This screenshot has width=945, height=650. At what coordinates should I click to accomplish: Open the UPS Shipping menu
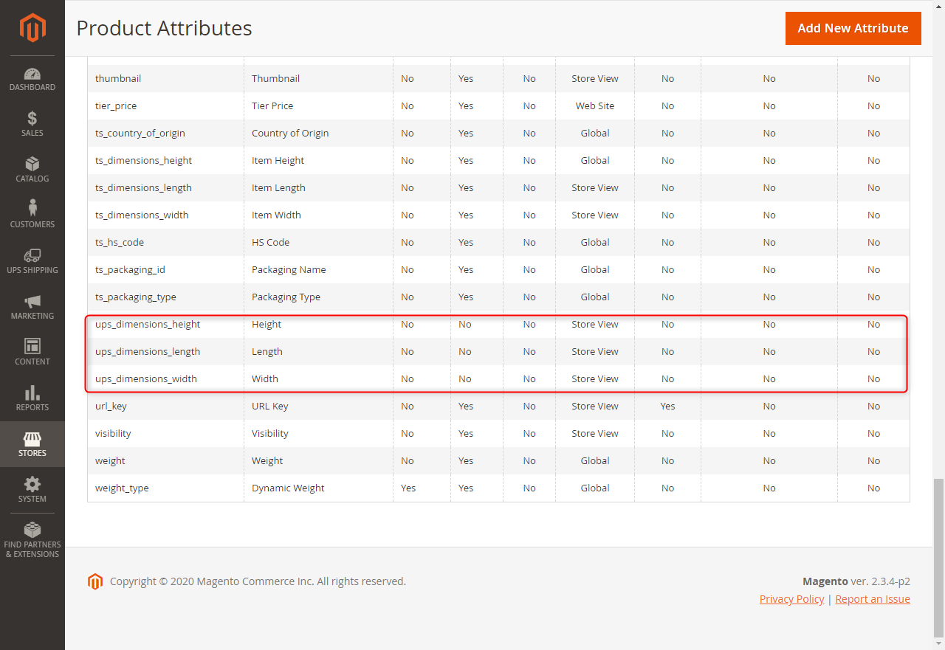click(x=32, y=262)
